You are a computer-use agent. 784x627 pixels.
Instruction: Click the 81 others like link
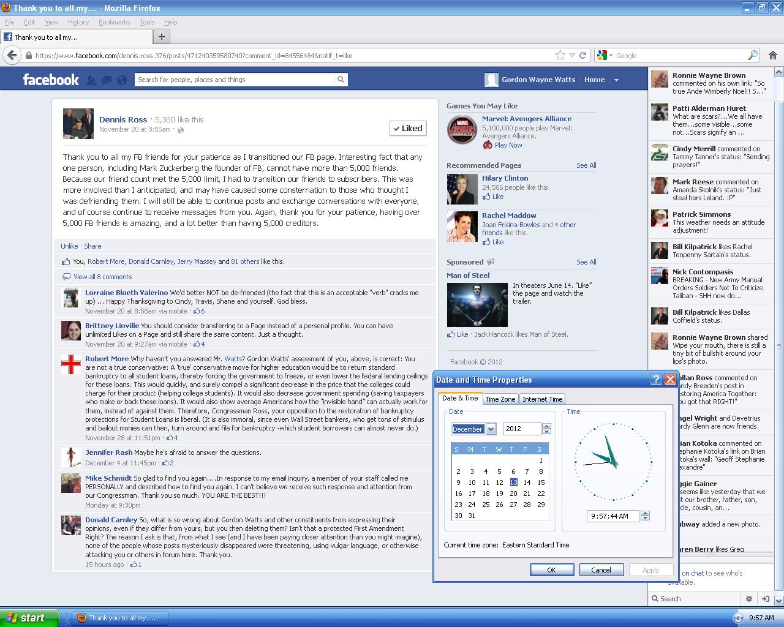245,261
